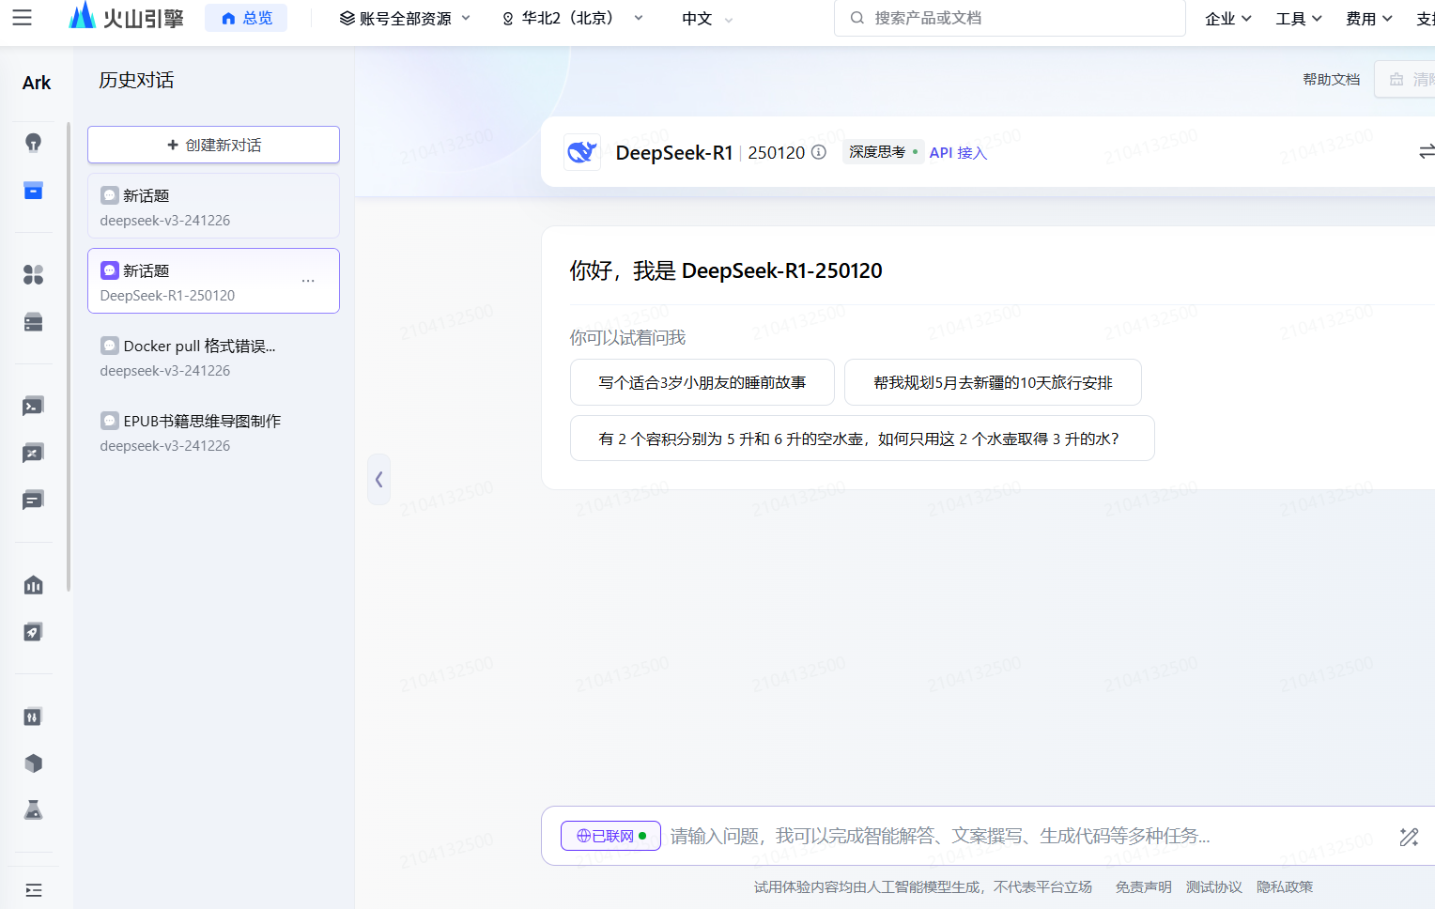Focus the 搜索产品或文档 search box

(1010, 18)
